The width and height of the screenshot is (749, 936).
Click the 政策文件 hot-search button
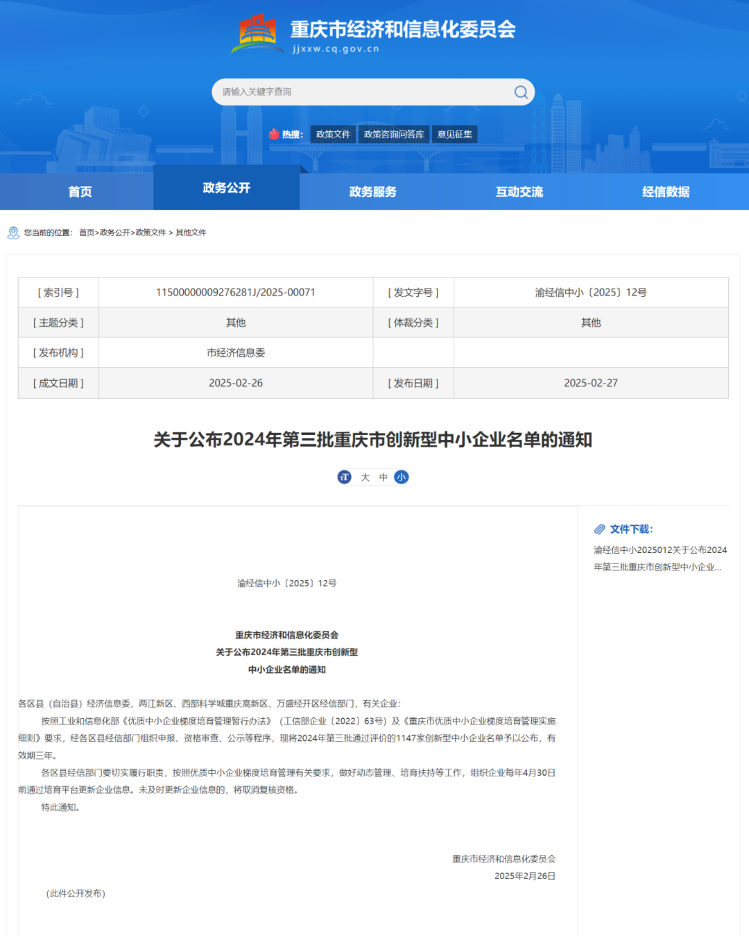click(332, 134)
